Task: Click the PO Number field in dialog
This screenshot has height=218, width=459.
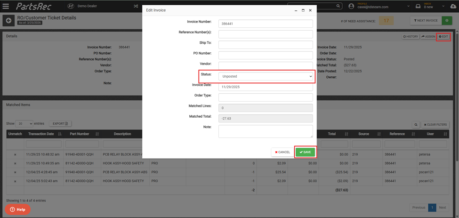Action: click(x=266, y=55)
